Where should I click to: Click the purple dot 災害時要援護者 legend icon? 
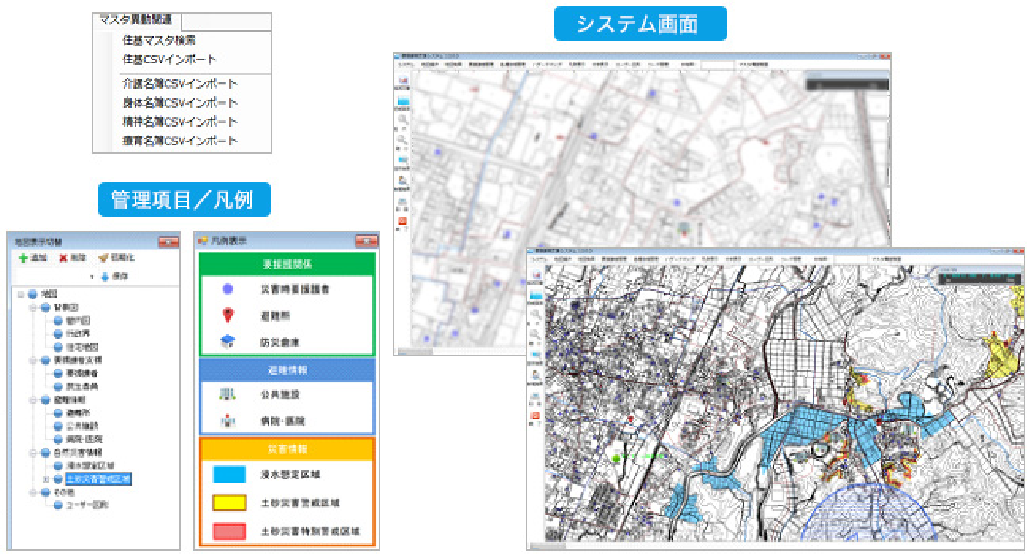(227, 289)
